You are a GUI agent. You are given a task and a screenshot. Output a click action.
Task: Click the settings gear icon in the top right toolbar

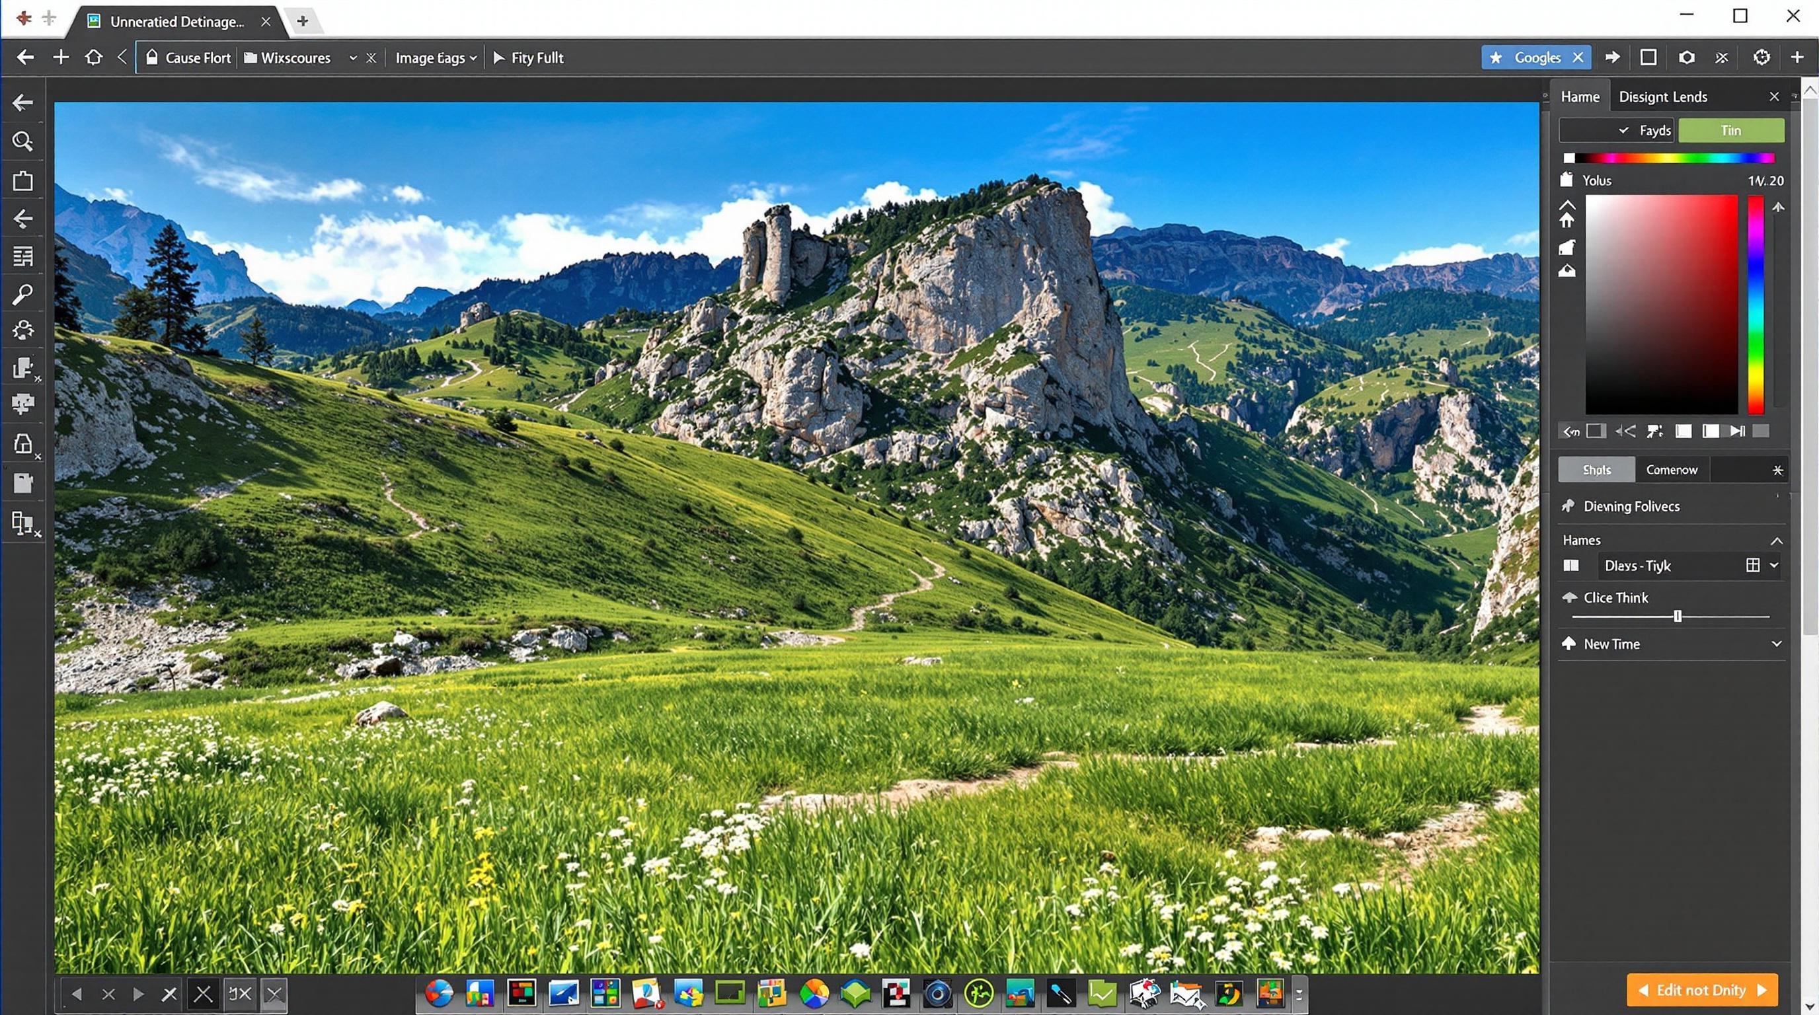pos(1761,57)
